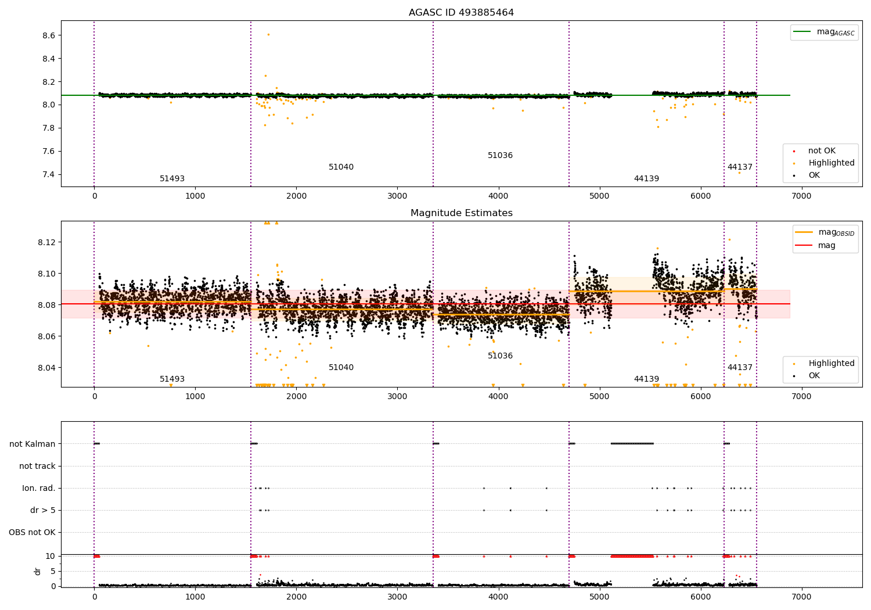Click y-tick 7.6 on the top panel

49,152
